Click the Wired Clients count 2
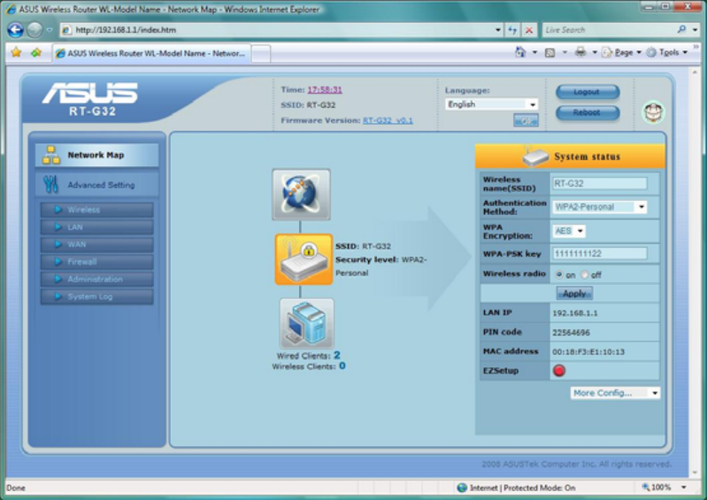Image resolution: width=707 pixels, height=500 pixels. point(337,355)
